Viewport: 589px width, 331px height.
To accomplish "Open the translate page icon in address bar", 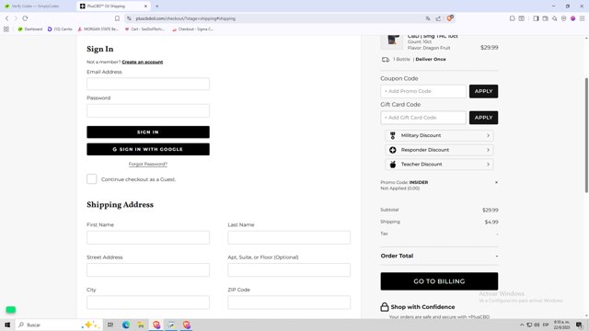I will point(428,18).
